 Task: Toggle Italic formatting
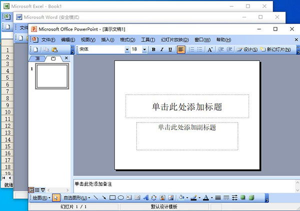pyautogui.click(x=162, y=49)
